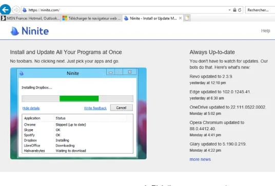
Task: Click the 'Always Up-to-date' heading
Action: 212,52
